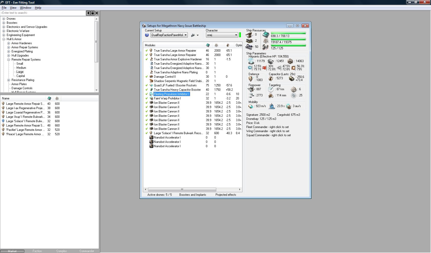Expand the Boosters tree node
431x253 pixels.
coord(4,23)
